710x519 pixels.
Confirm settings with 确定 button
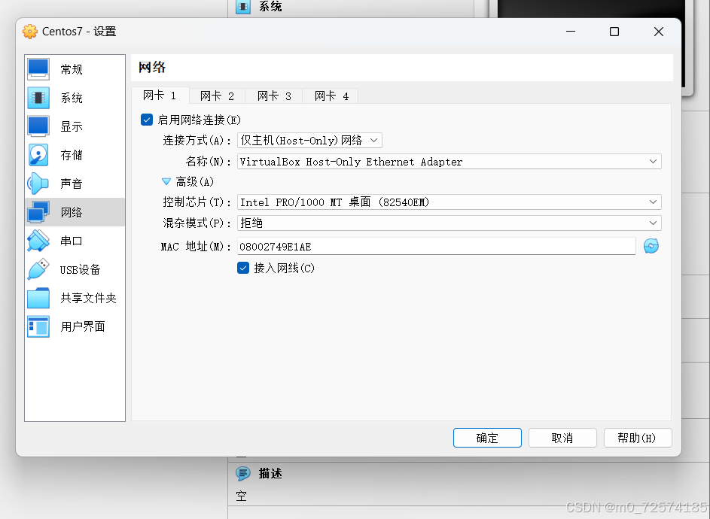pos(487,438)
